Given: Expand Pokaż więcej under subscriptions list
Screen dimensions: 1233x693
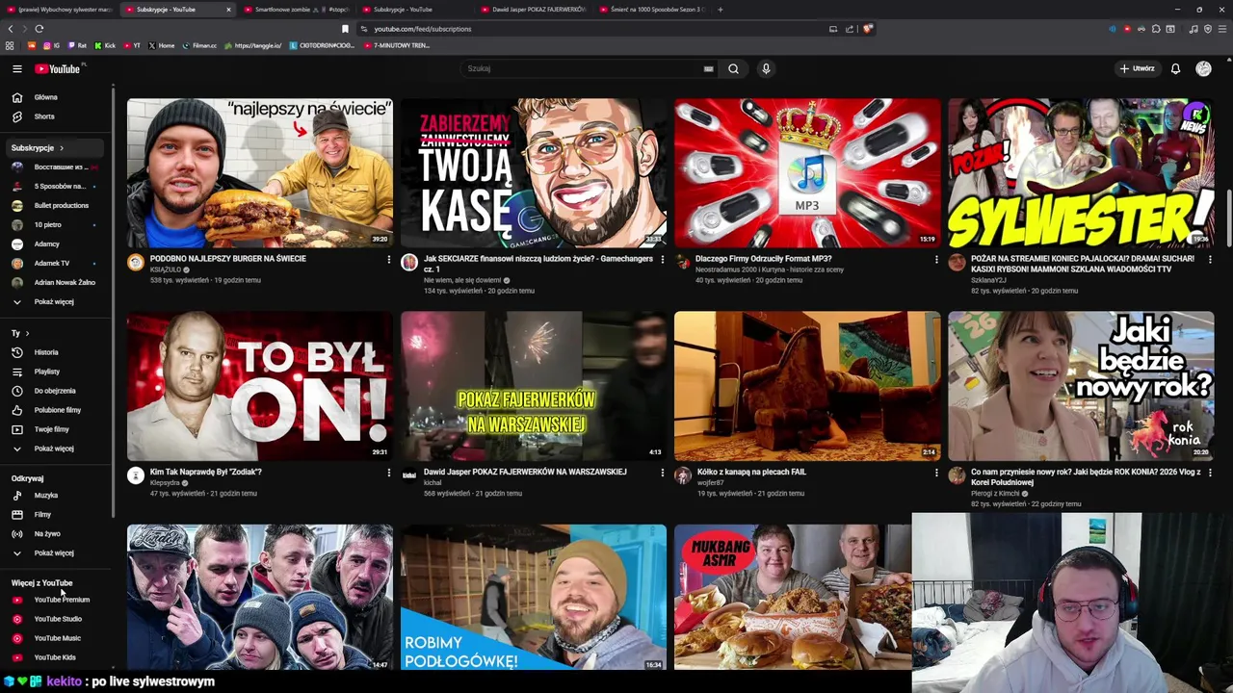Looking at the screenshot, I should [x=56, y=301].
